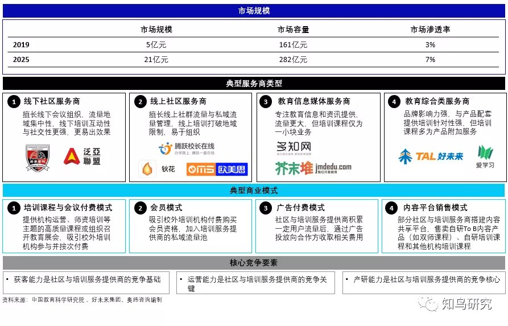
Task: Open the orange 欧美思 OMS logo
Action: click(x=217, y=169)
